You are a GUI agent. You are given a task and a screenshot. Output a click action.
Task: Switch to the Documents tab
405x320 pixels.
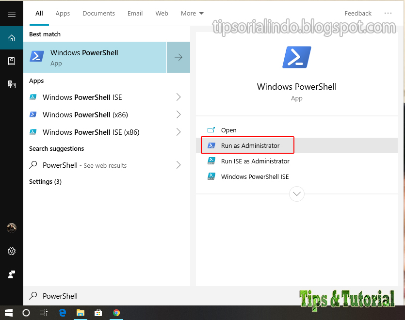[x=98, y=13]
